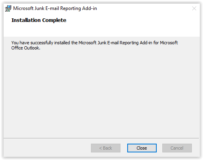
Task: Click the blank gap between Close and Cancel buttons
Action: (160, 148)
